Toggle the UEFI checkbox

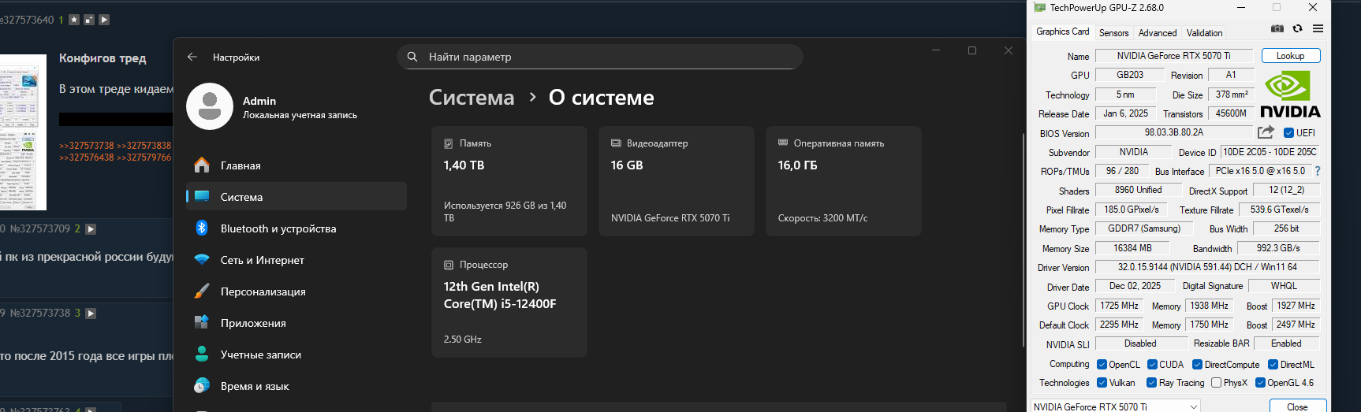(1288, 133)
